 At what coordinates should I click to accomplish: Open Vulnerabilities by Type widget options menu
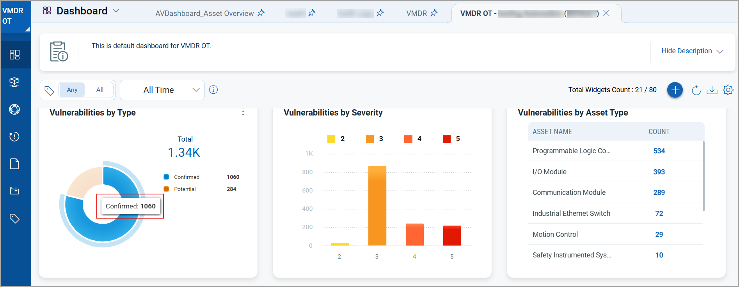pos(243,113)
